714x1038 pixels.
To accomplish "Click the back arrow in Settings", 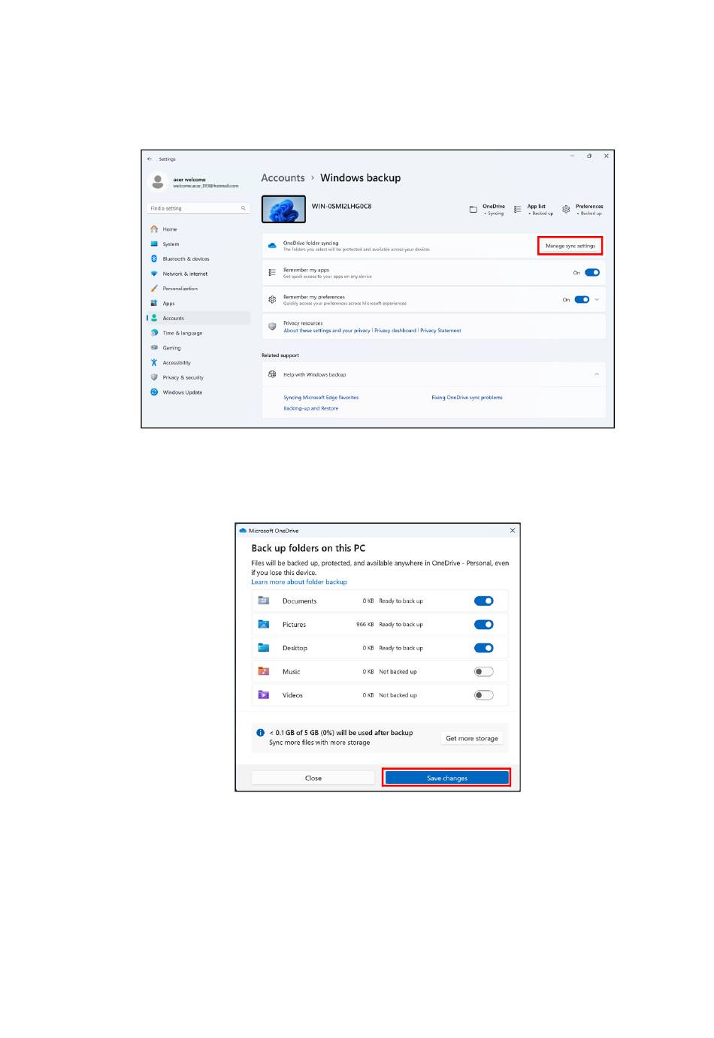I will point(150,159).
